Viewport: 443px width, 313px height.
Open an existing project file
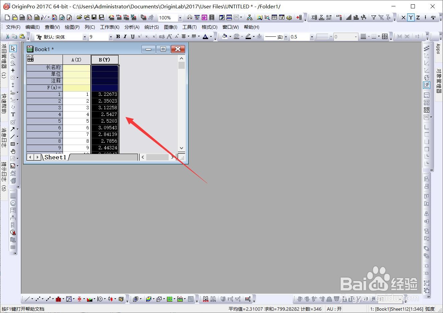click(79, 17)
